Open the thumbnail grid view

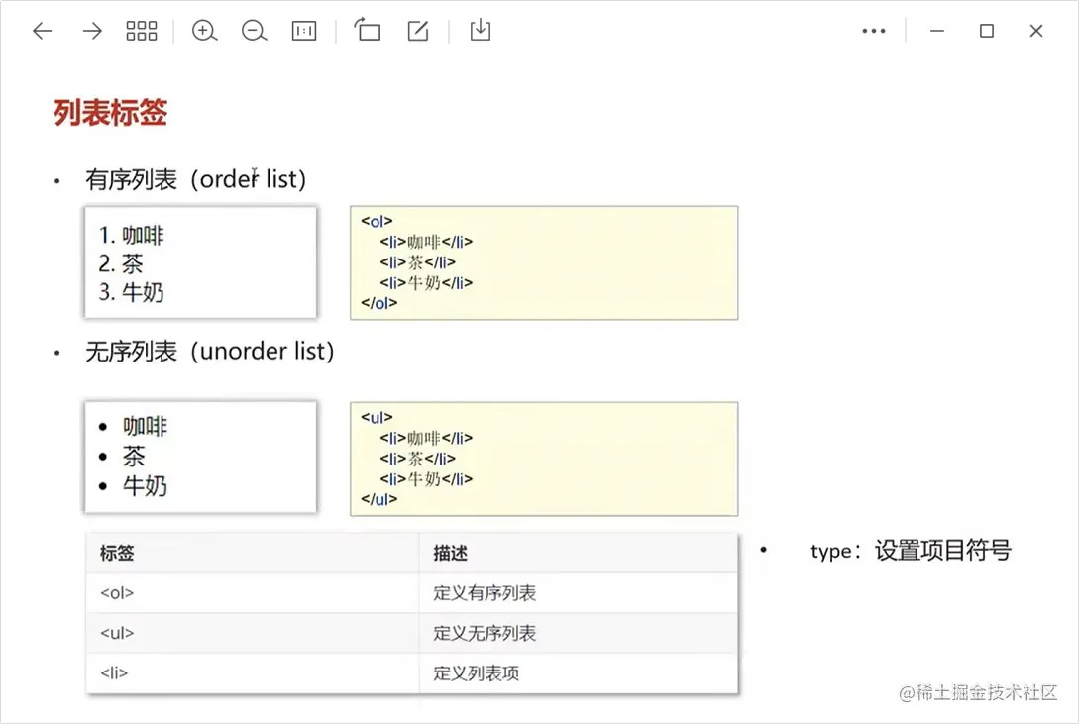coord(141,31)
